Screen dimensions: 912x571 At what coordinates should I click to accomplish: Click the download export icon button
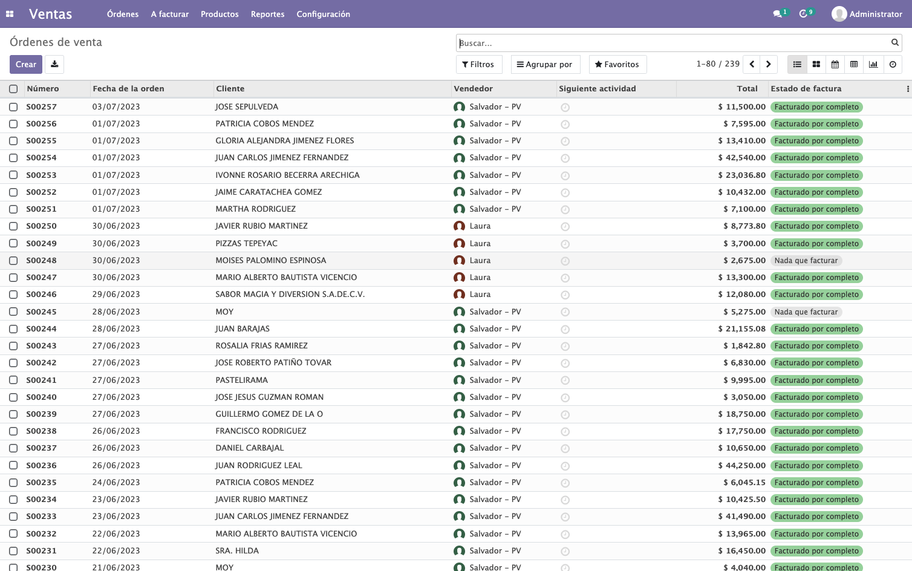(54, 64)
